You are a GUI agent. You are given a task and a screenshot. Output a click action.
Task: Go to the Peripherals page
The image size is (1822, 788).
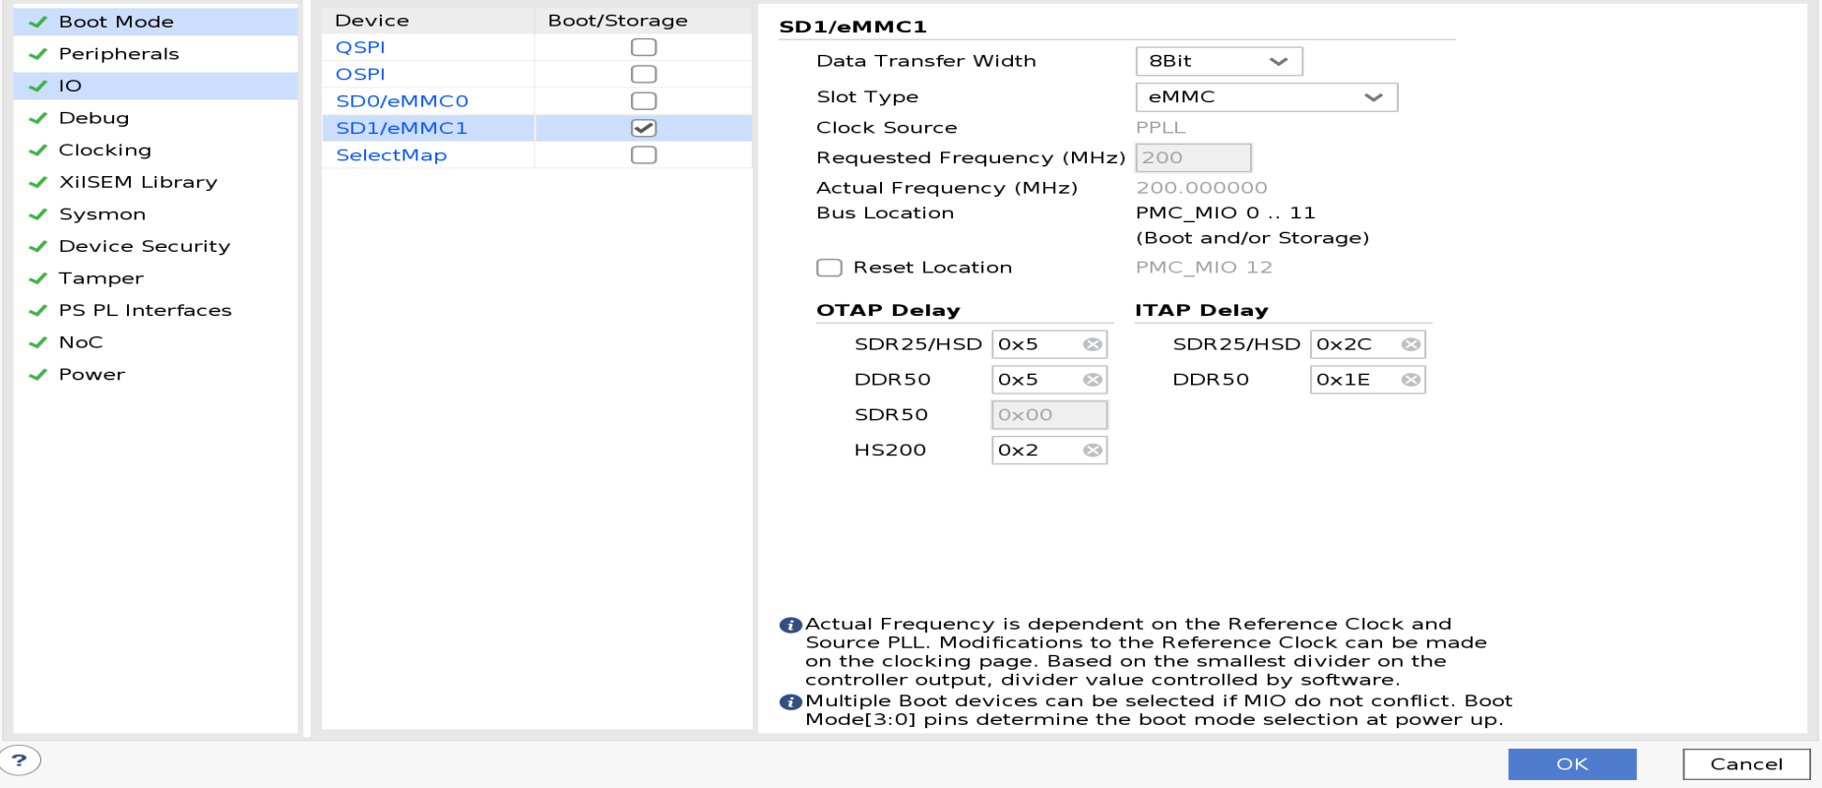(118, 54)
